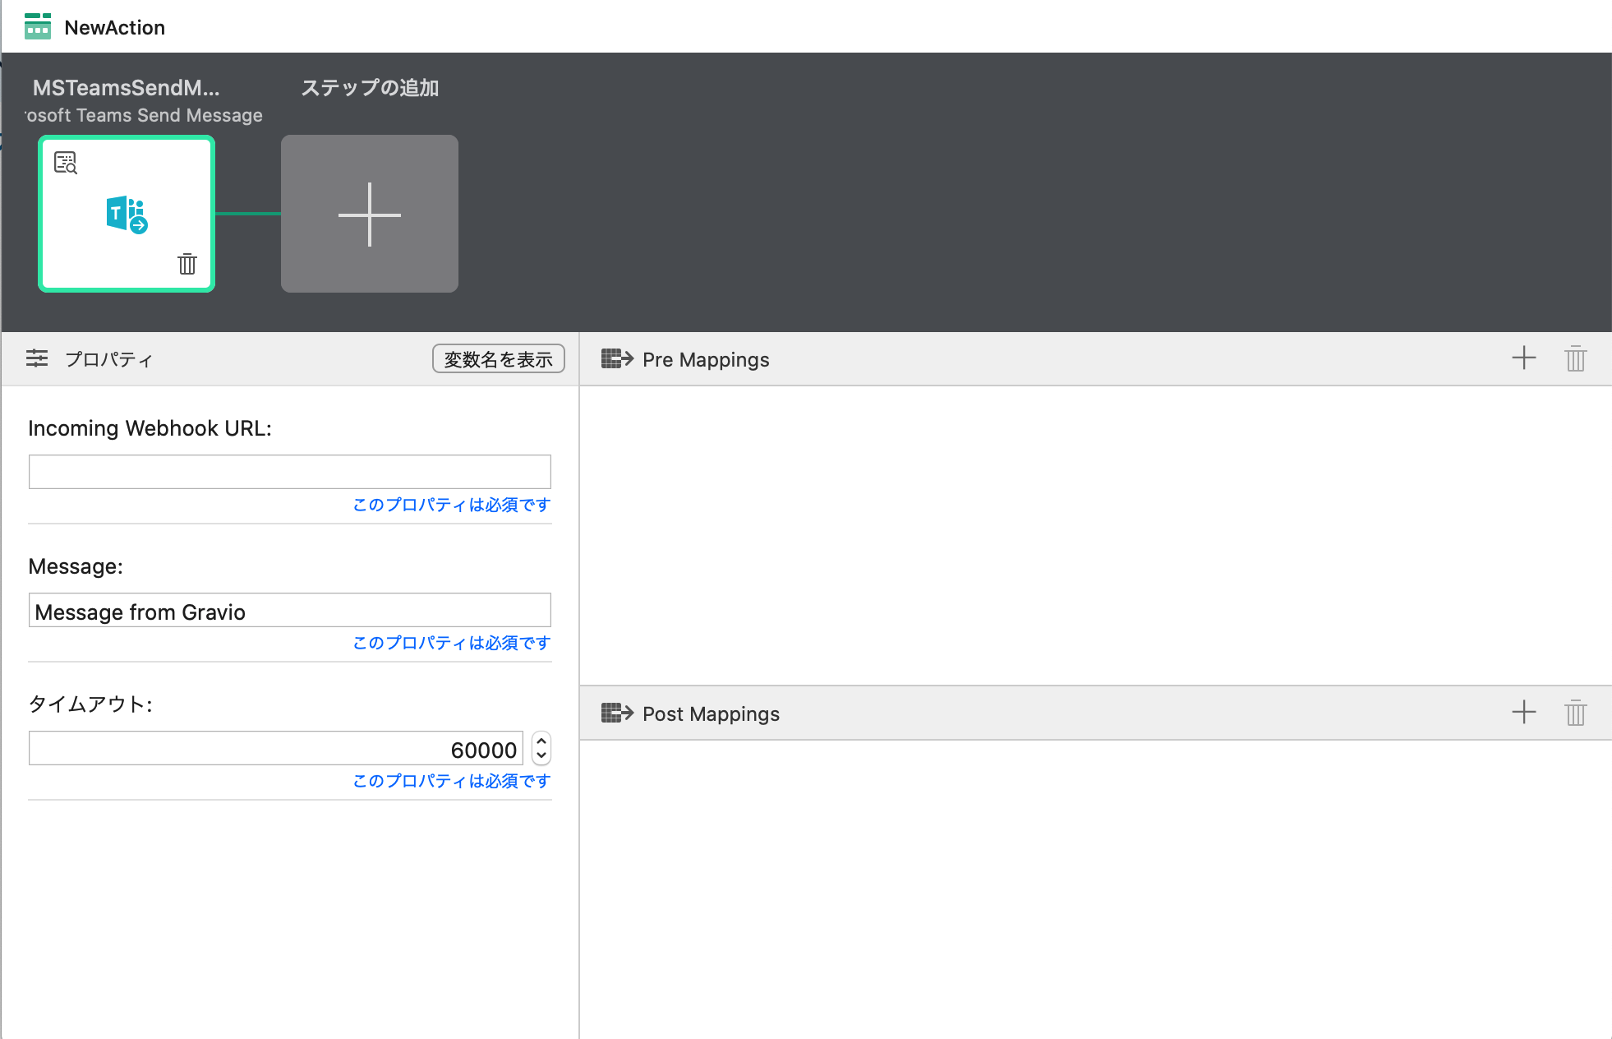Click required-property notice under Webhook URL
Image resolution: width=1612 pixels, height=1039 pixels.
[451, 505]
